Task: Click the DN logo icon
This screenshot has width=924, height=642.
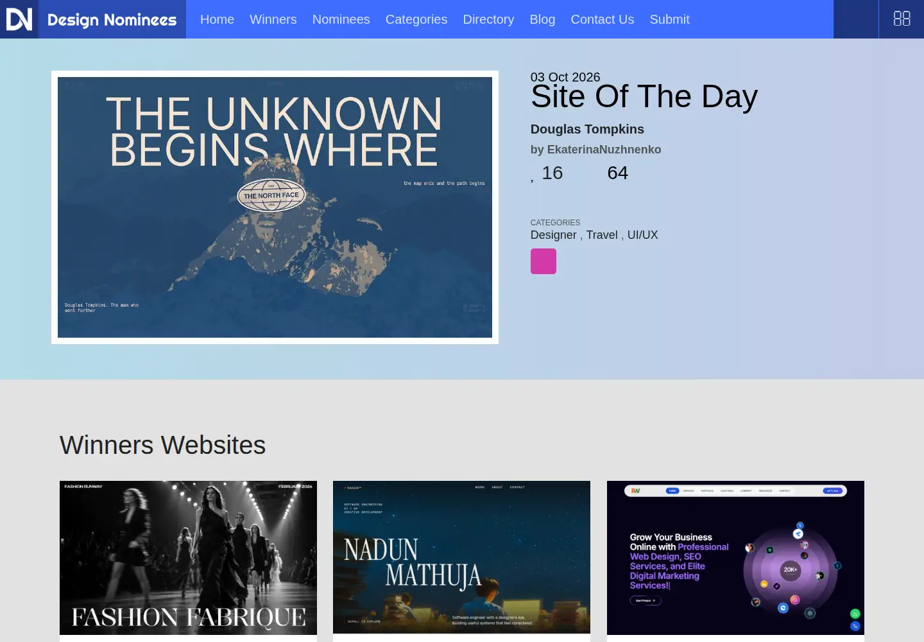Action: tap(19, 19)
